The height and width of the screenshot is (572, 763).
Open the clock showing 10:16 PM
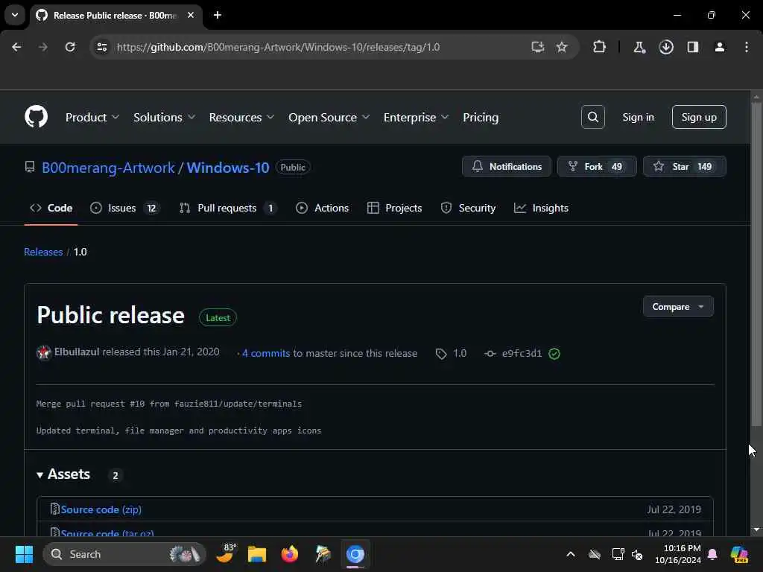pyautogui.click(x=677, y=554)
